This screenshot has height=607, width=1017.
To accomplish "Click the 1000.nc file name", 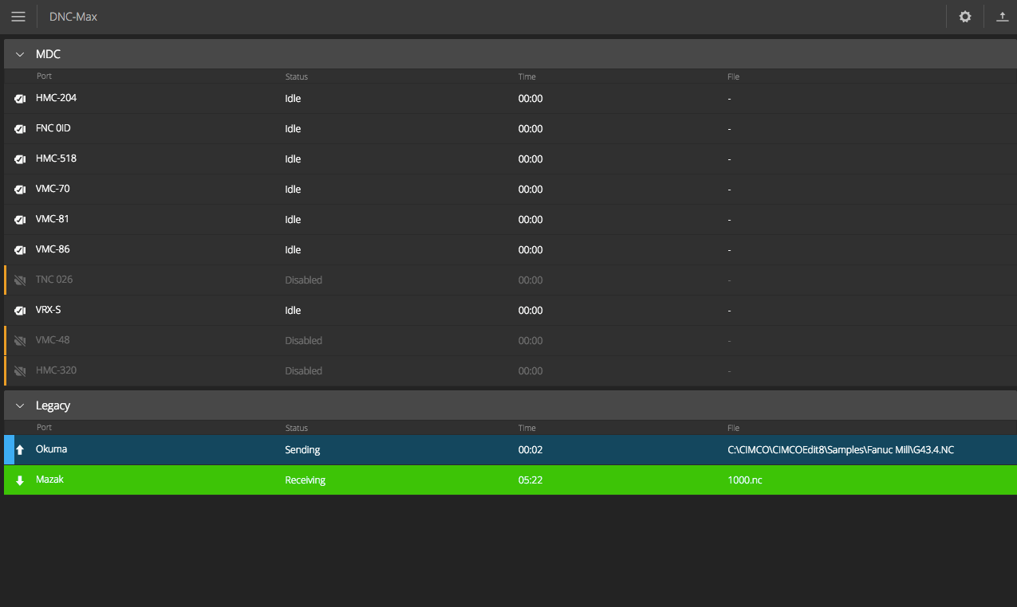I will coord(745,480).
